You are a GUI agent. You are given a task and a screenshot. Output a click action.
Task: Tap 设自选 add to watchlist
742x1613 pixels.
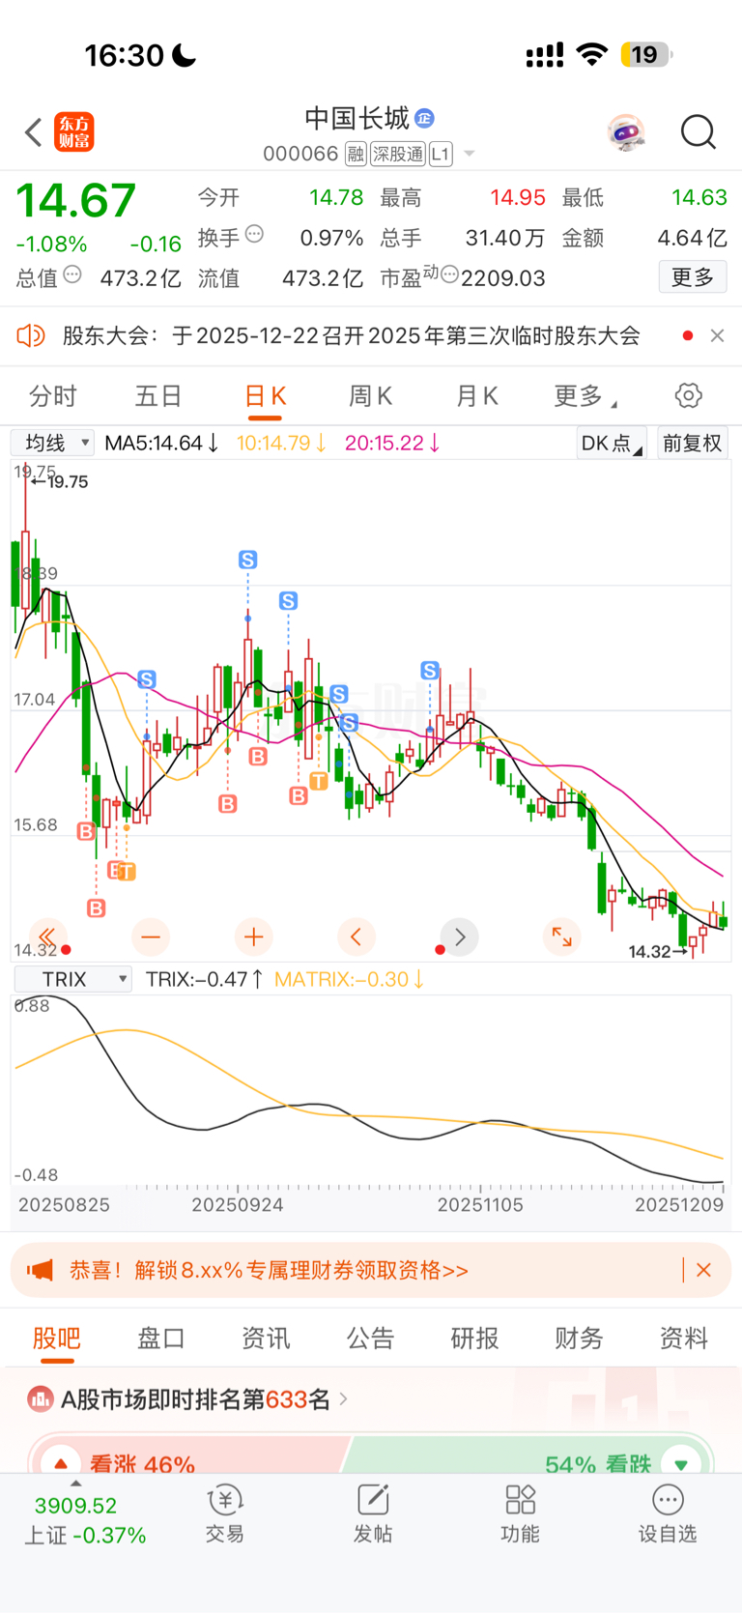pos(668,1514)
